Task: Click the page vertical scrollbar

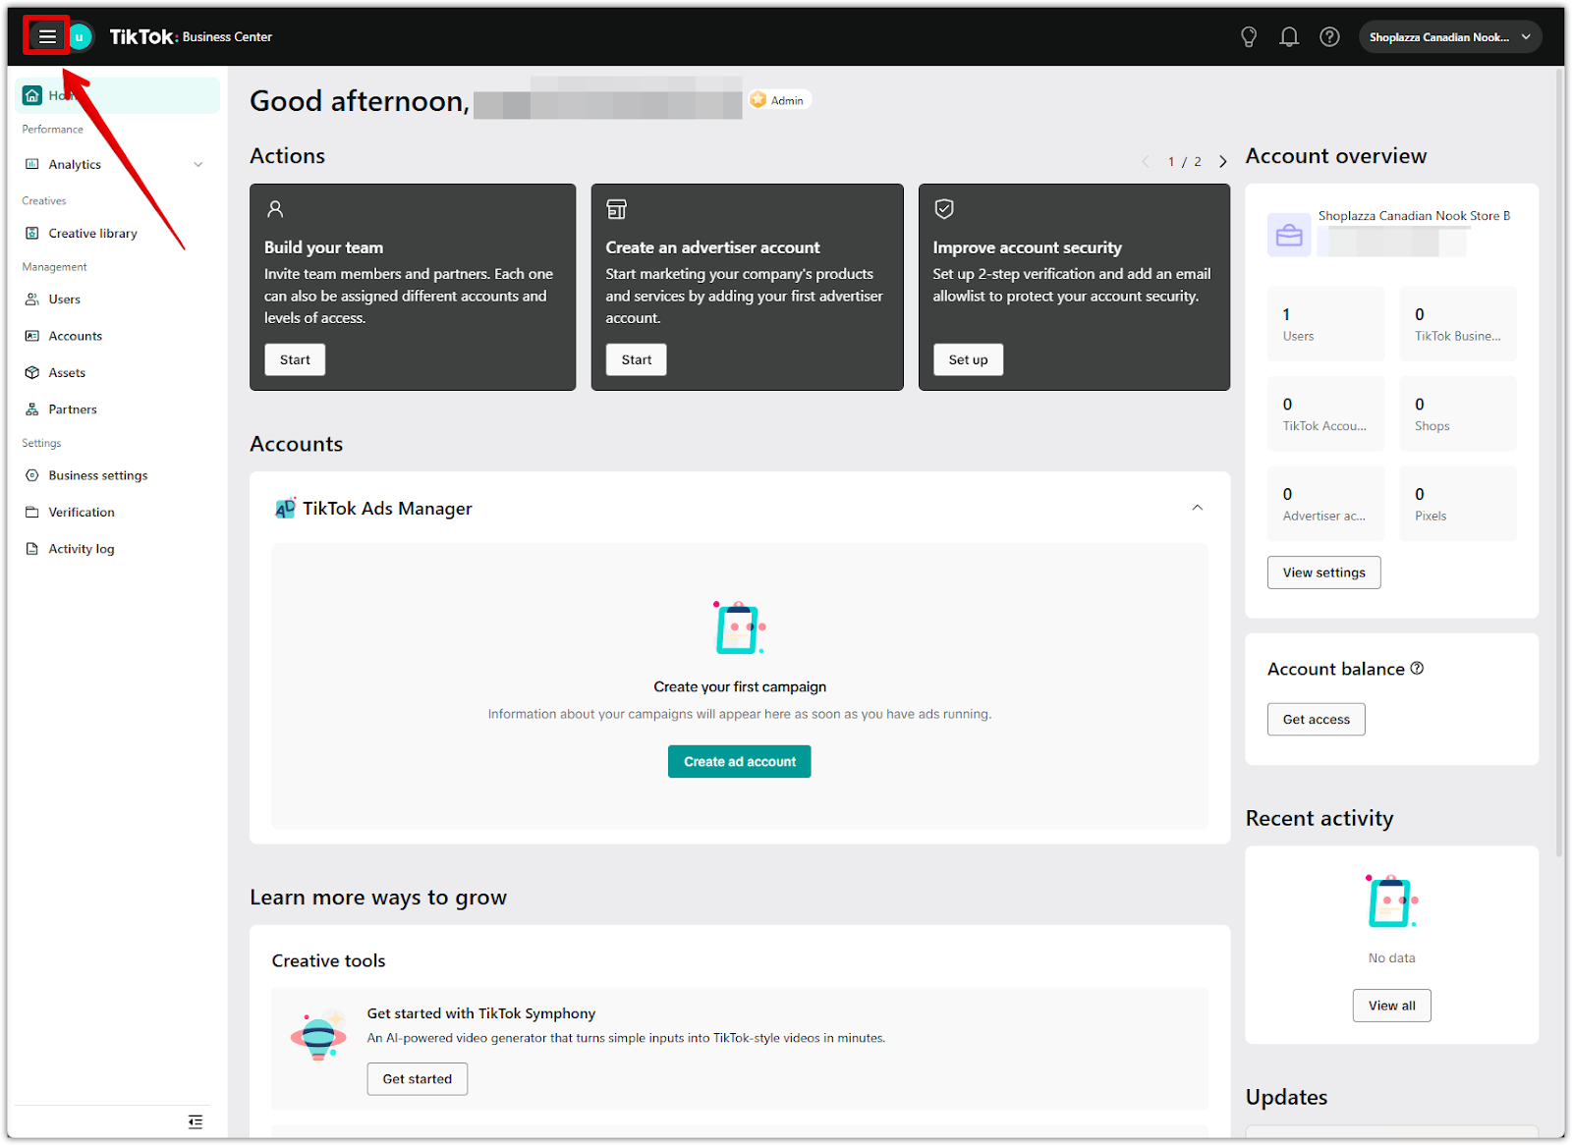Action: 1559,462
